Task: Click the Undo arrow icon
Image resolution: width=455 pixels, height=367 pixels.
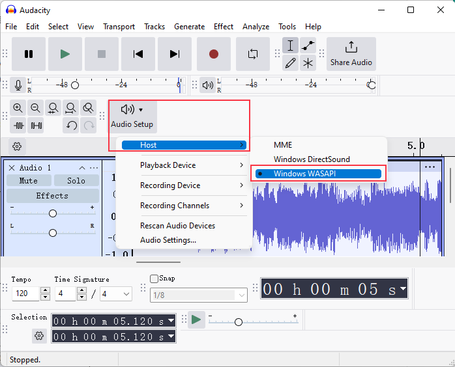Action: [x=71, y=126]
